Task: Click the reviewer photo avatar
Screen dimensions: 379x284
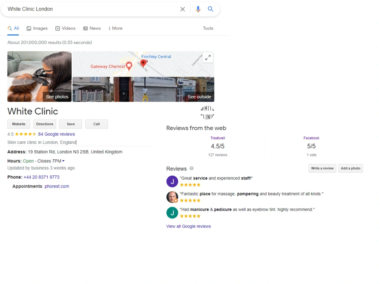Action: coord(172,197)
